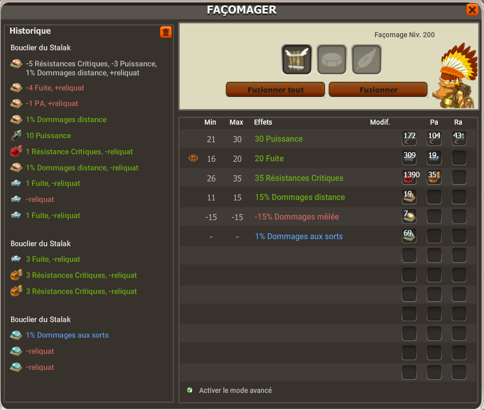Viewport: 484px width, 410px height.
Task: Select the 1% Dommages aux sorts history entry
Action: (x=67, y=335)
